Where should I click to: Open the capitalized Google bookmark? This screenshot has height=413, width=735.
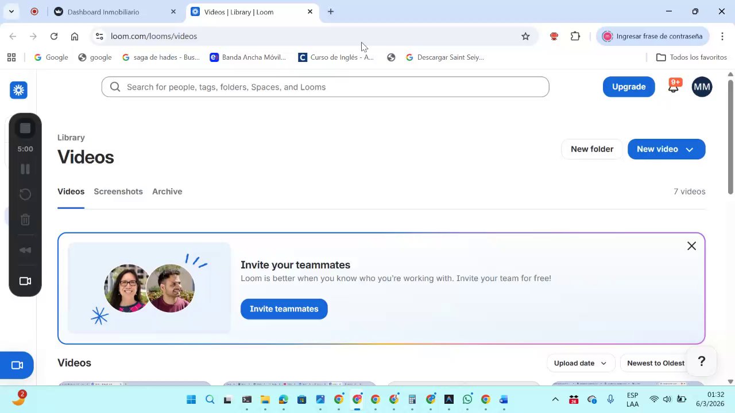[51, 57]
